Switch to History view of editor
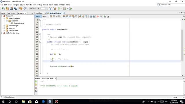Screen dimensions: 185x104 [45, 16]
